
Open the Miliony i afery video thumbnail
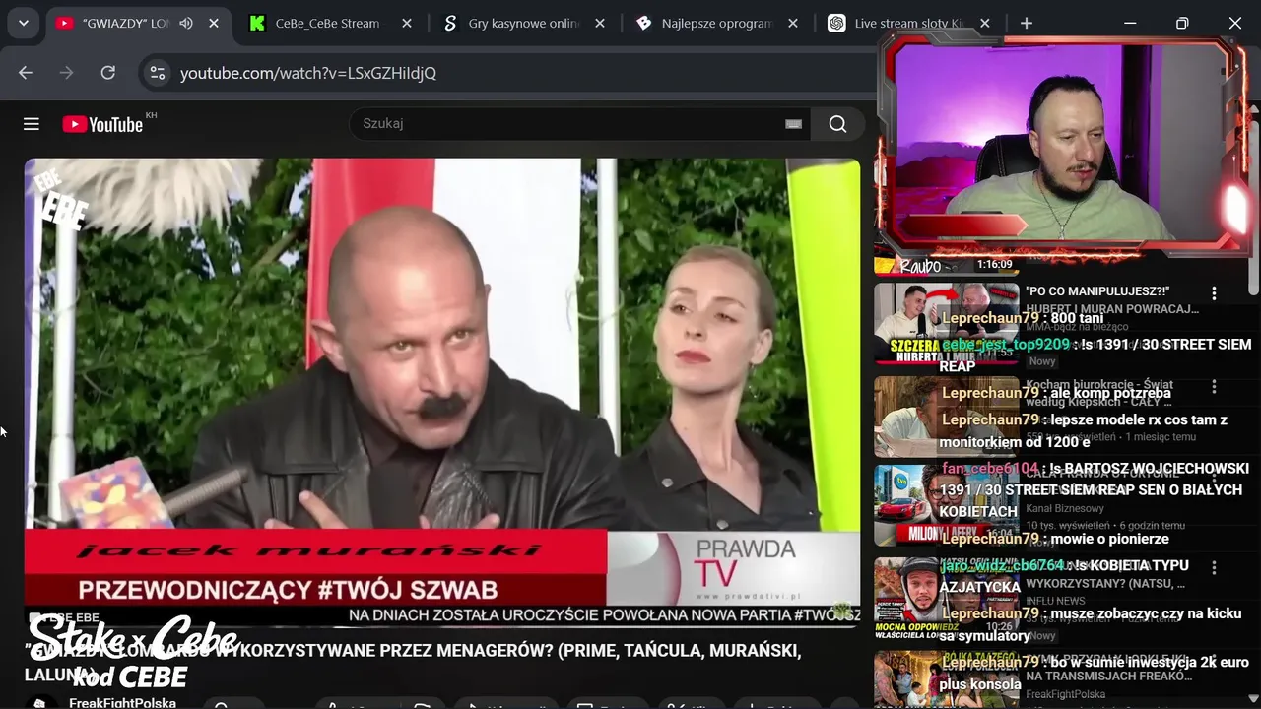click(947, 505)
